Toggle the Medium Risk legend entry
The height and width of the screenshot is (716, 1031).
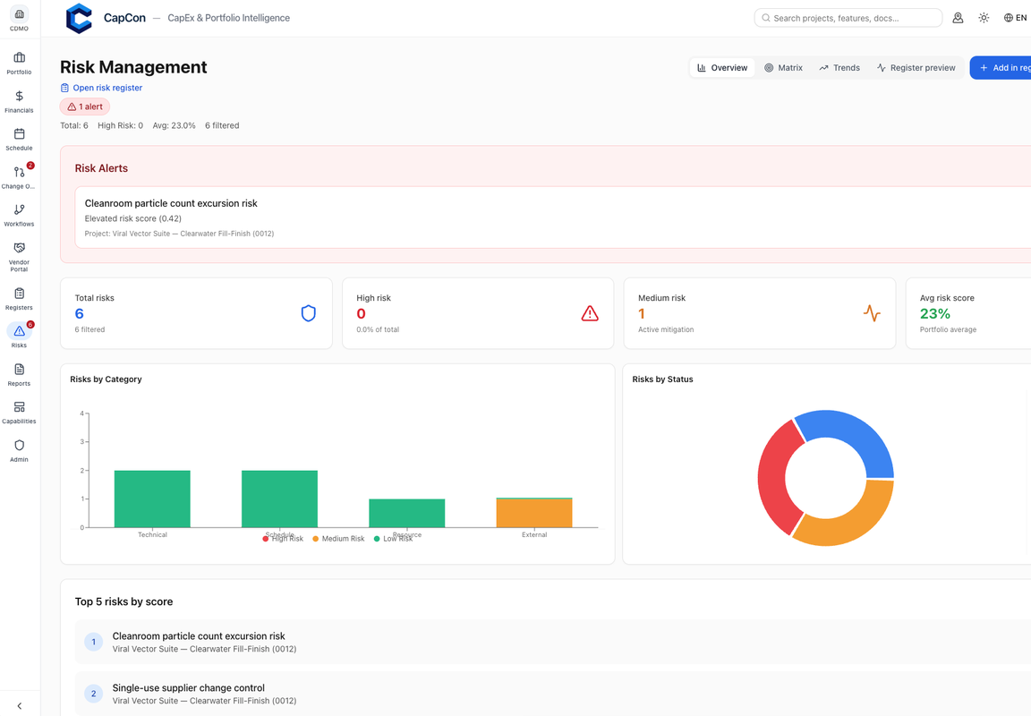[338, 539]
